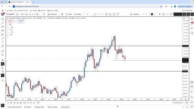Toggle visibility of the first MA indicator
This screenshot has height=109, width=194.
pos(10,25)
